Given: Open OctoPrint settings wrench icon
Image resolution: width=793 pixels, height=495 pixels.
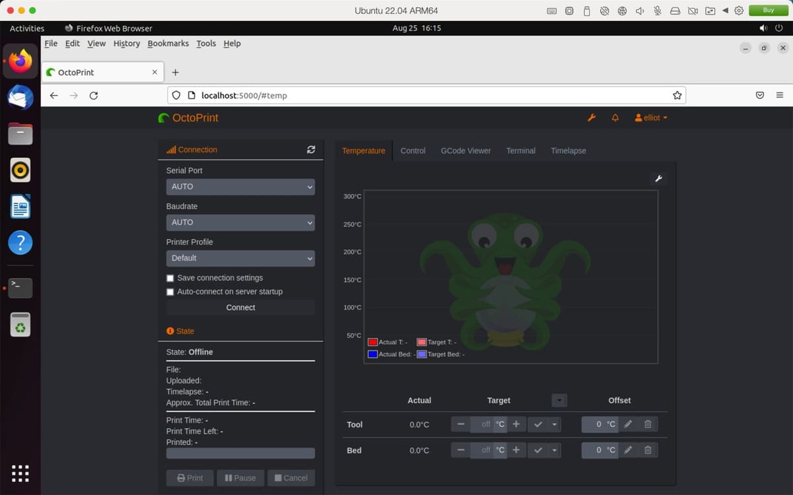Looking at the screenshot, I should [591, 117].
